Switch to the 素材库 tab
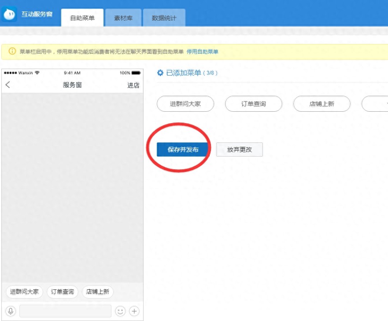This screenshot has width=388, height=321. point(123,17)
